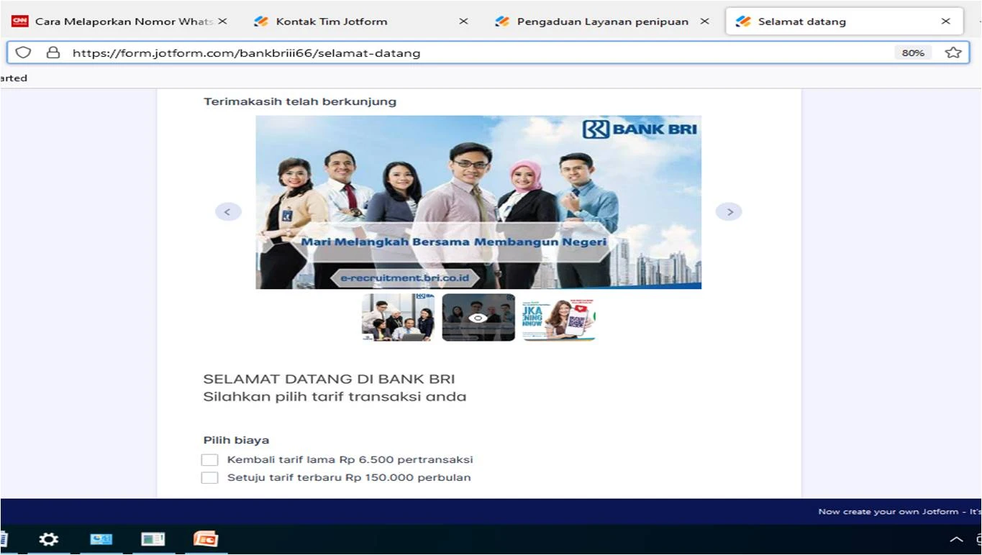Click the padlock site security icon
The image size is (982, 555).
click(53, 52)
